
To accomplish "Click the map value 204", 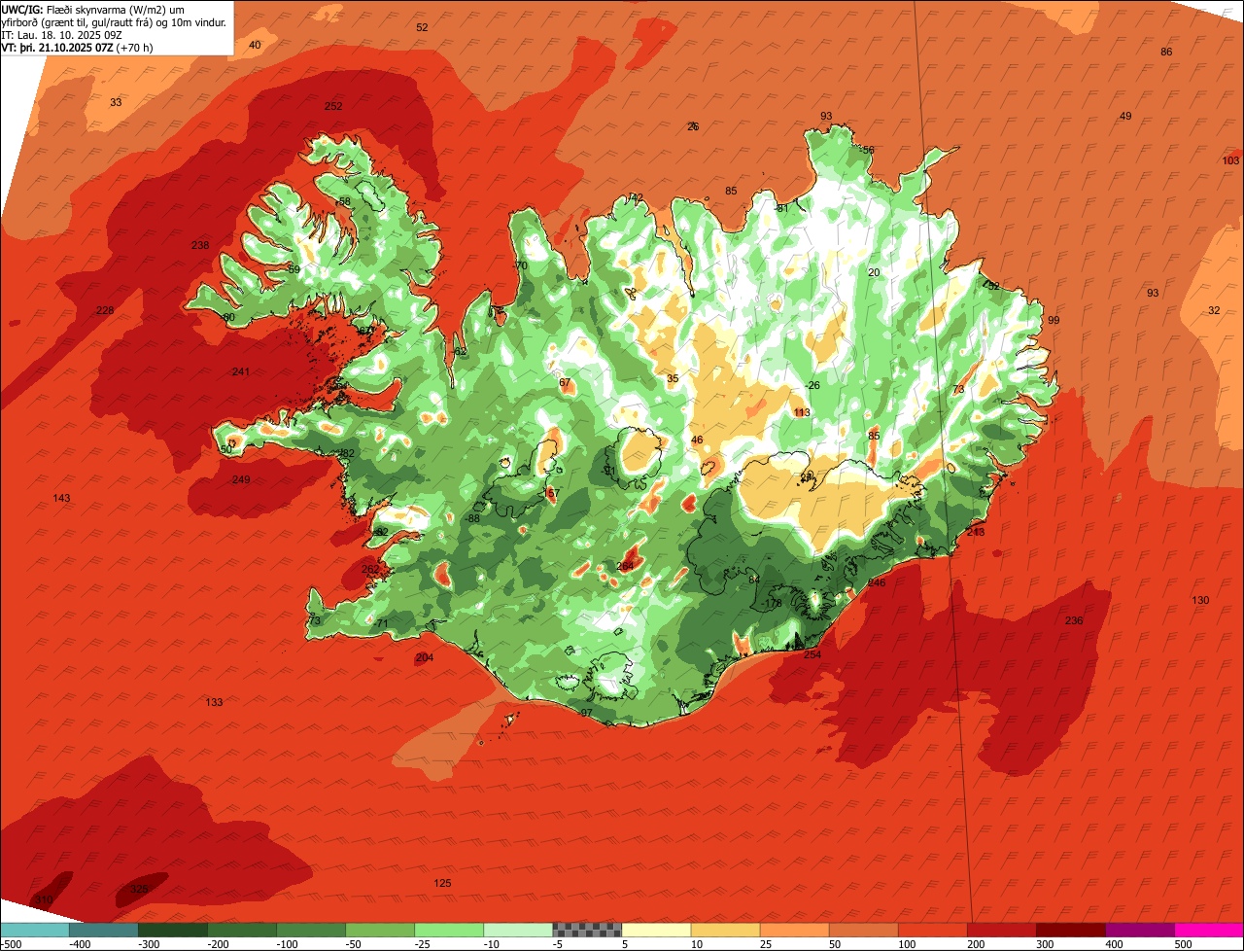I will click(425, 657).
